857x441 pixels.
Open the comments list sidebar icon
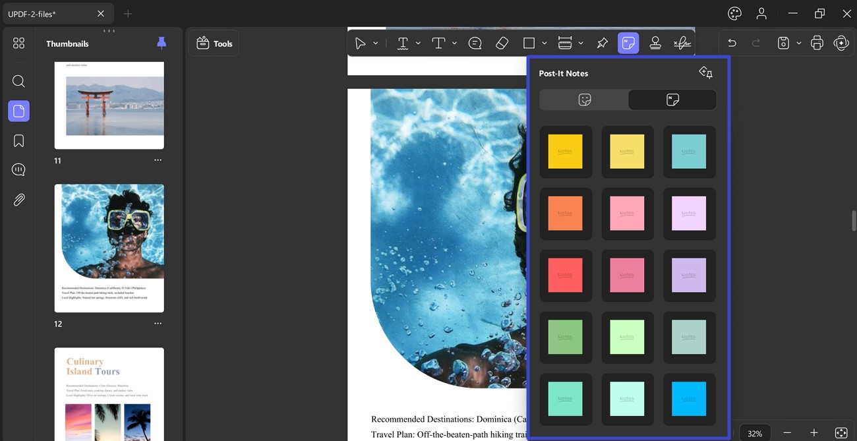tap(18, 170)
